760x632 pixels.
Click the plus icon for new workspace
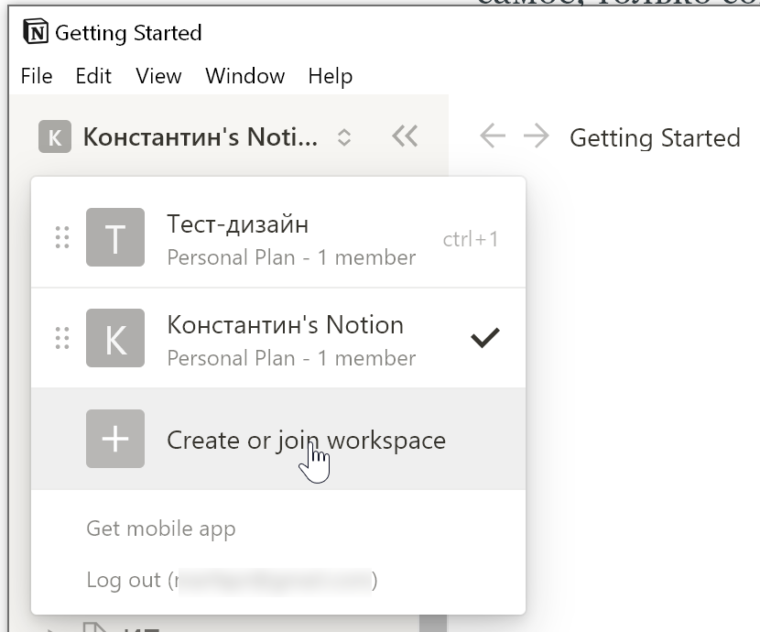point(115,439)
